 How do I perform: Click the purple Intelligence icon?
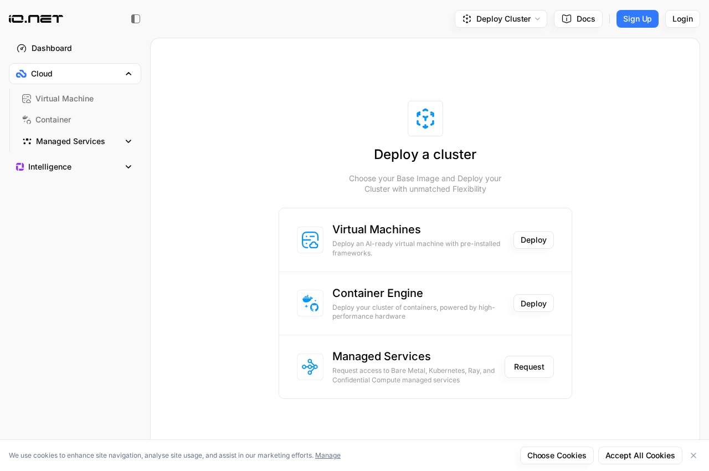[20, 167]
